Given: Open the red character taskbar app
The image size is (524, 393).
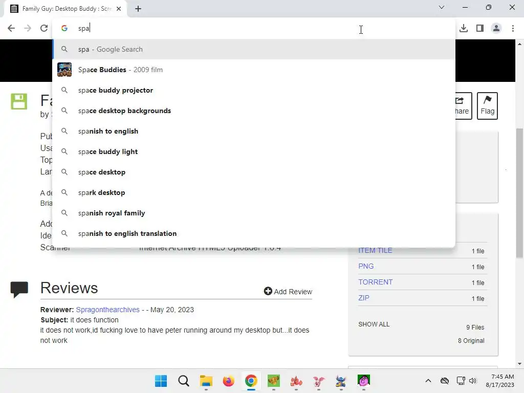Looking at the screenshot, I should click(x=296, y=381).
